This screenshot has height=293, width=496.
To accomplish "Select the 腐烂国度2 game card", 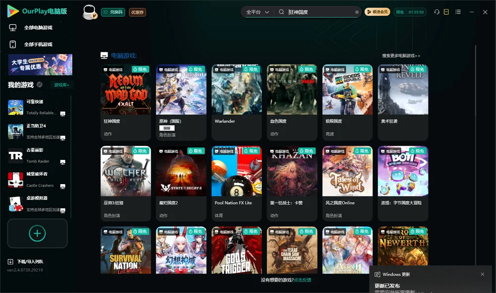I will (181, 184).
